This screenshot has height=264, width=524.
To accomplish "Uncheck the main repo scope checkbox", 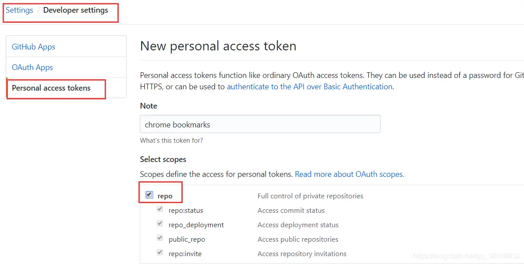I will tap(149, 195).
